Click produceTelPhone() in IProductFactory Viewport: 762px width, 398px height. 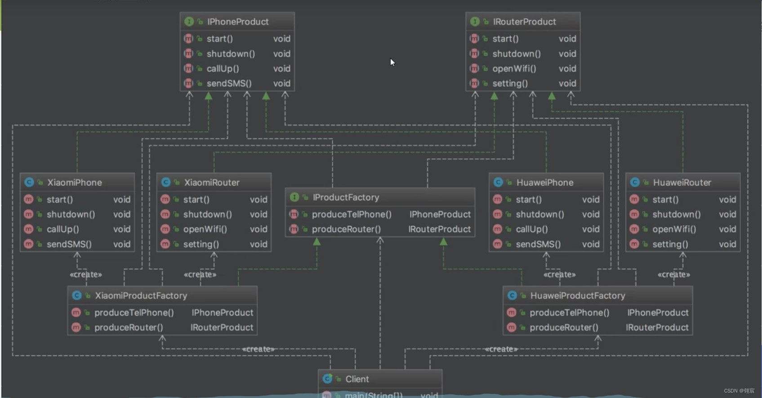click(352, 214)
